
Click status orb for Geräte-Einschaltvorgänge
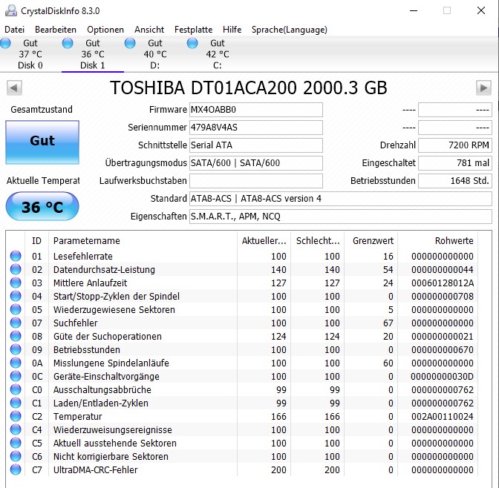coord(16,376)
